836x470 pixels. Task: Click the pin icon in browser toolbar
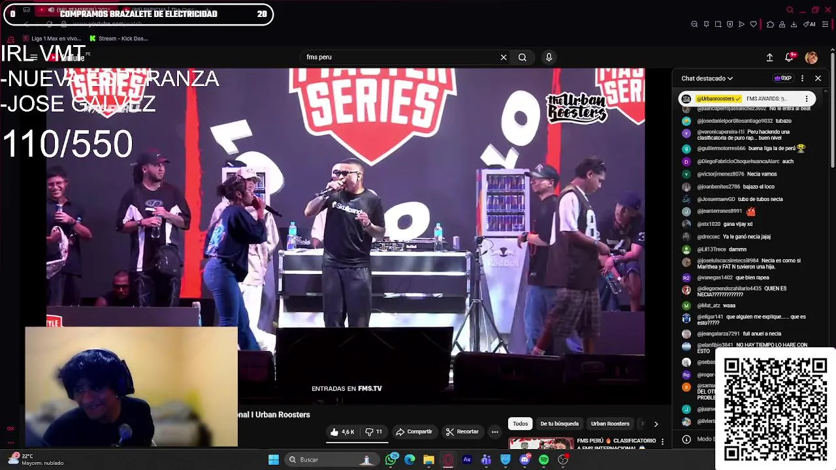706,24
